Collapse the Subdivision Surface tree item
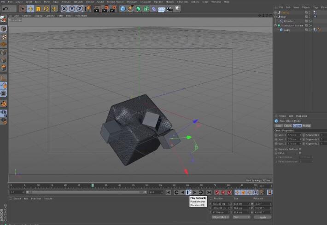Viewport: 327px width, 225px height. [x=275, y=25]
